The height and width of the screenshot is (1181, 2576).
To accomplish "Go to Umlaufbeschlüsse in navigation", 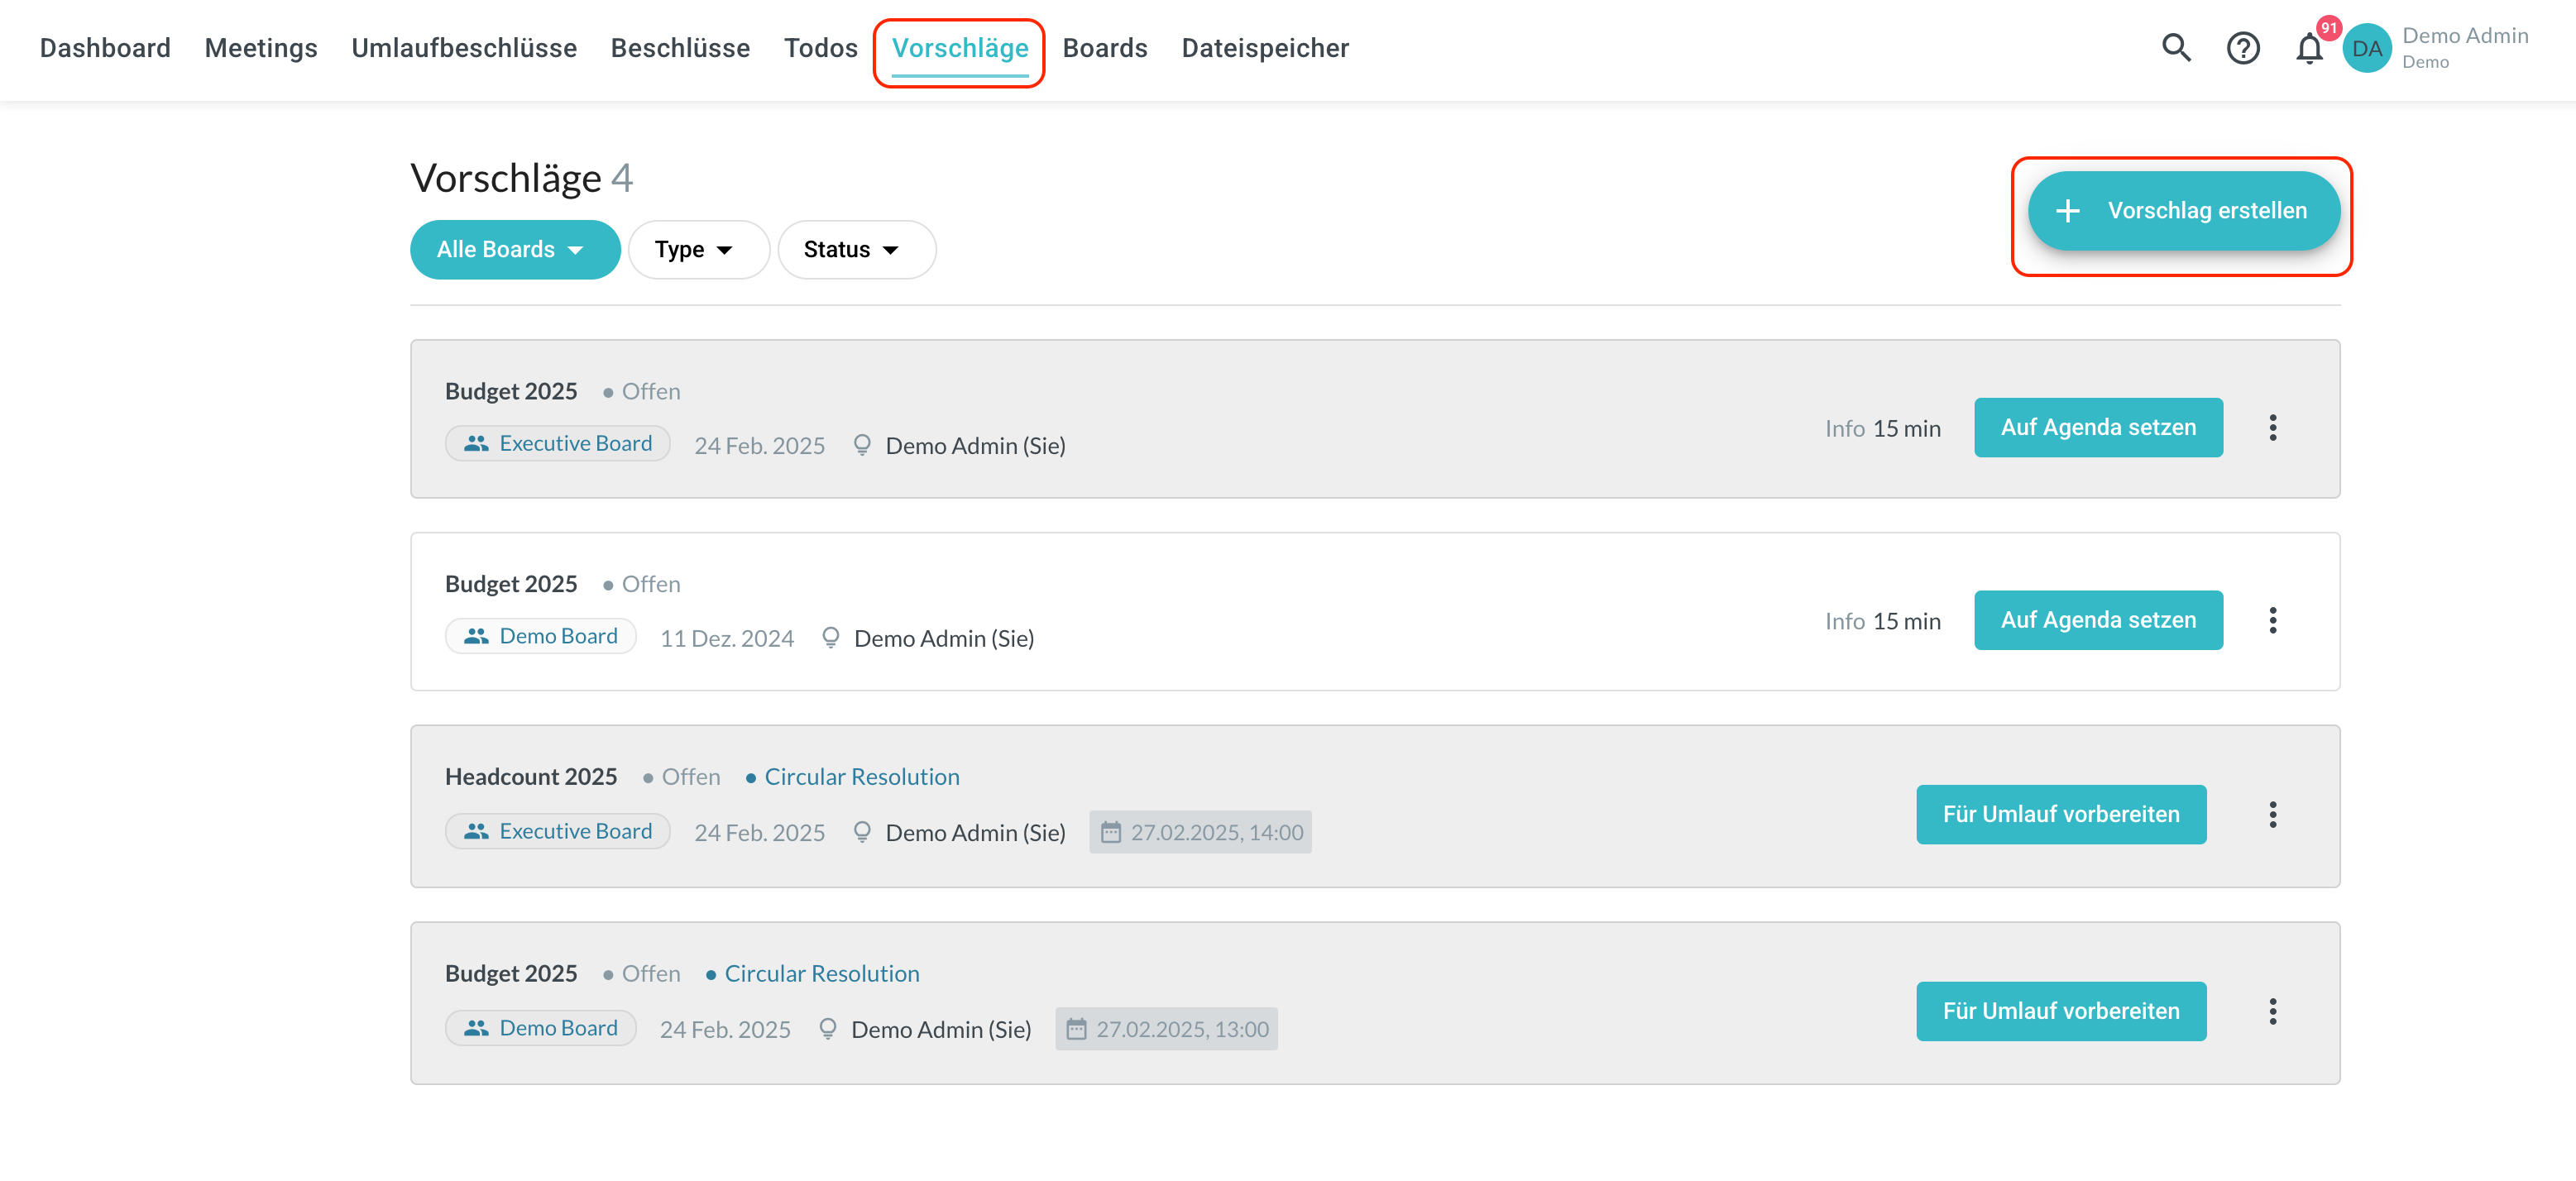I will pos(464,47).
